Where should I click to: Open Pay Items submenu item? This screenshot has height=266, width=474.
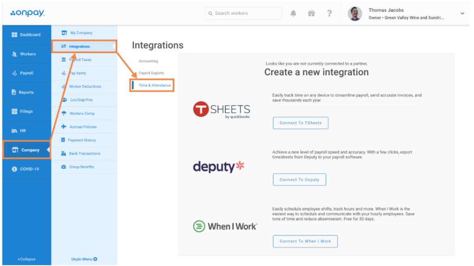[84, 73]
